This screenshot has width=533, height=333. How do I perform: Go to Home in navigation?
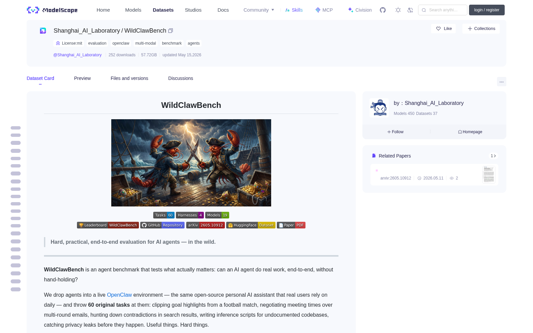(x=103, y=10)
